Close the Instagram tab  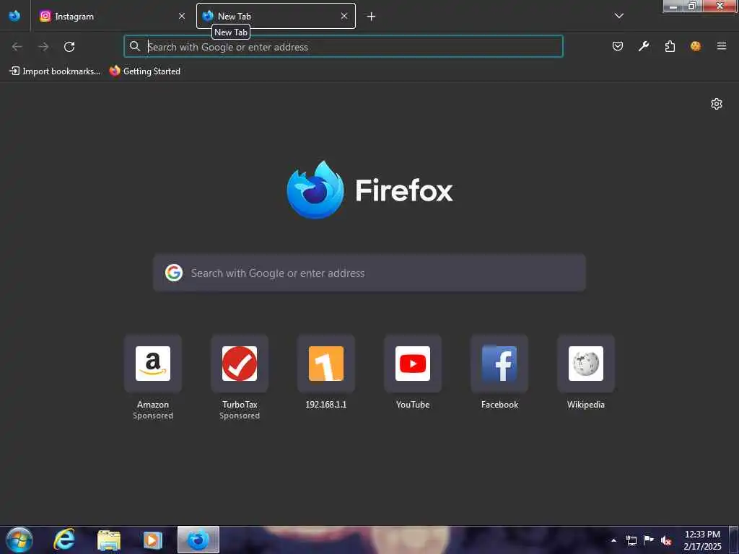click(182, 16)
